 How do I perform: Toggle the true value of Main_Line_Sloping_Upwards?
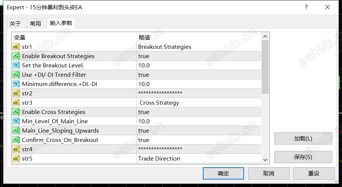144,130
